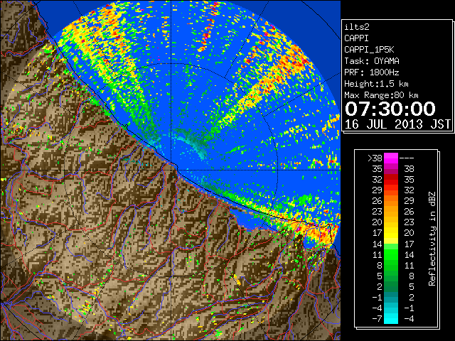Click the 'Height:1.5 km' line
This screenshot has width=455, height=341.
click(376, 84)
